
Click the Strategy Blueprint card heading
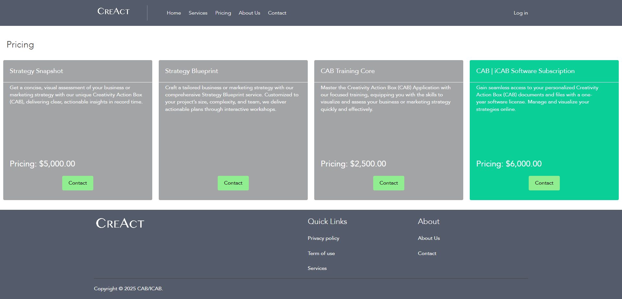pyautogui.click(x=191, y=71)
